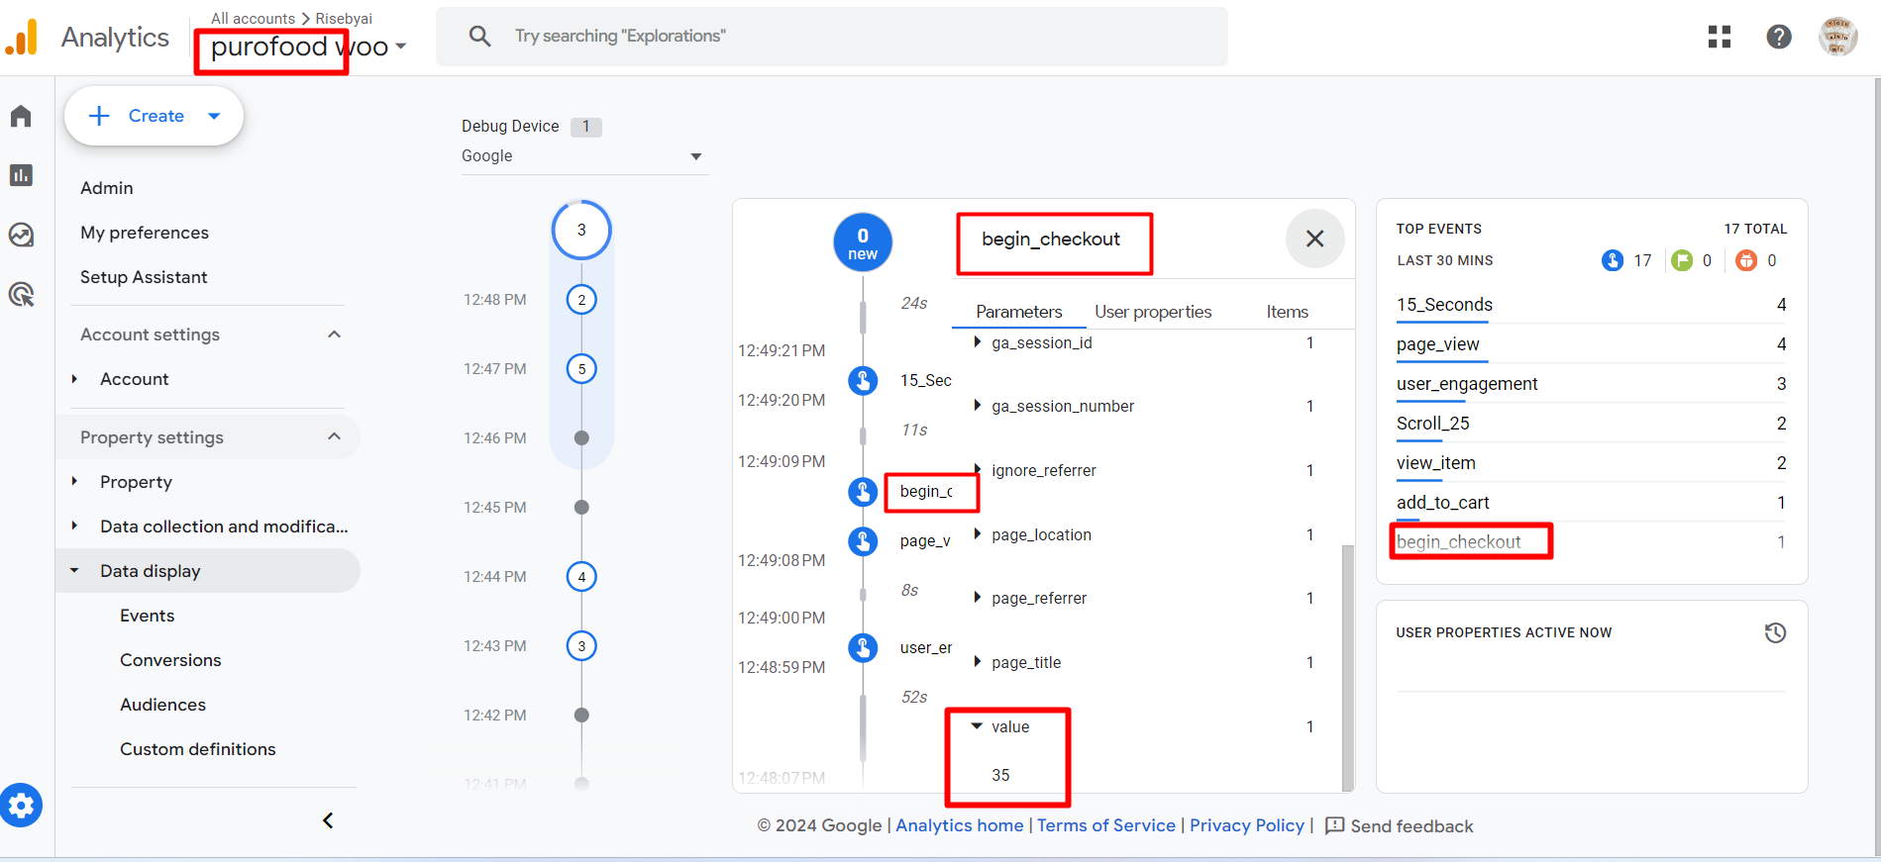
Task: Click the 15_Sec event icon in timeline
Action: [863, 380]
